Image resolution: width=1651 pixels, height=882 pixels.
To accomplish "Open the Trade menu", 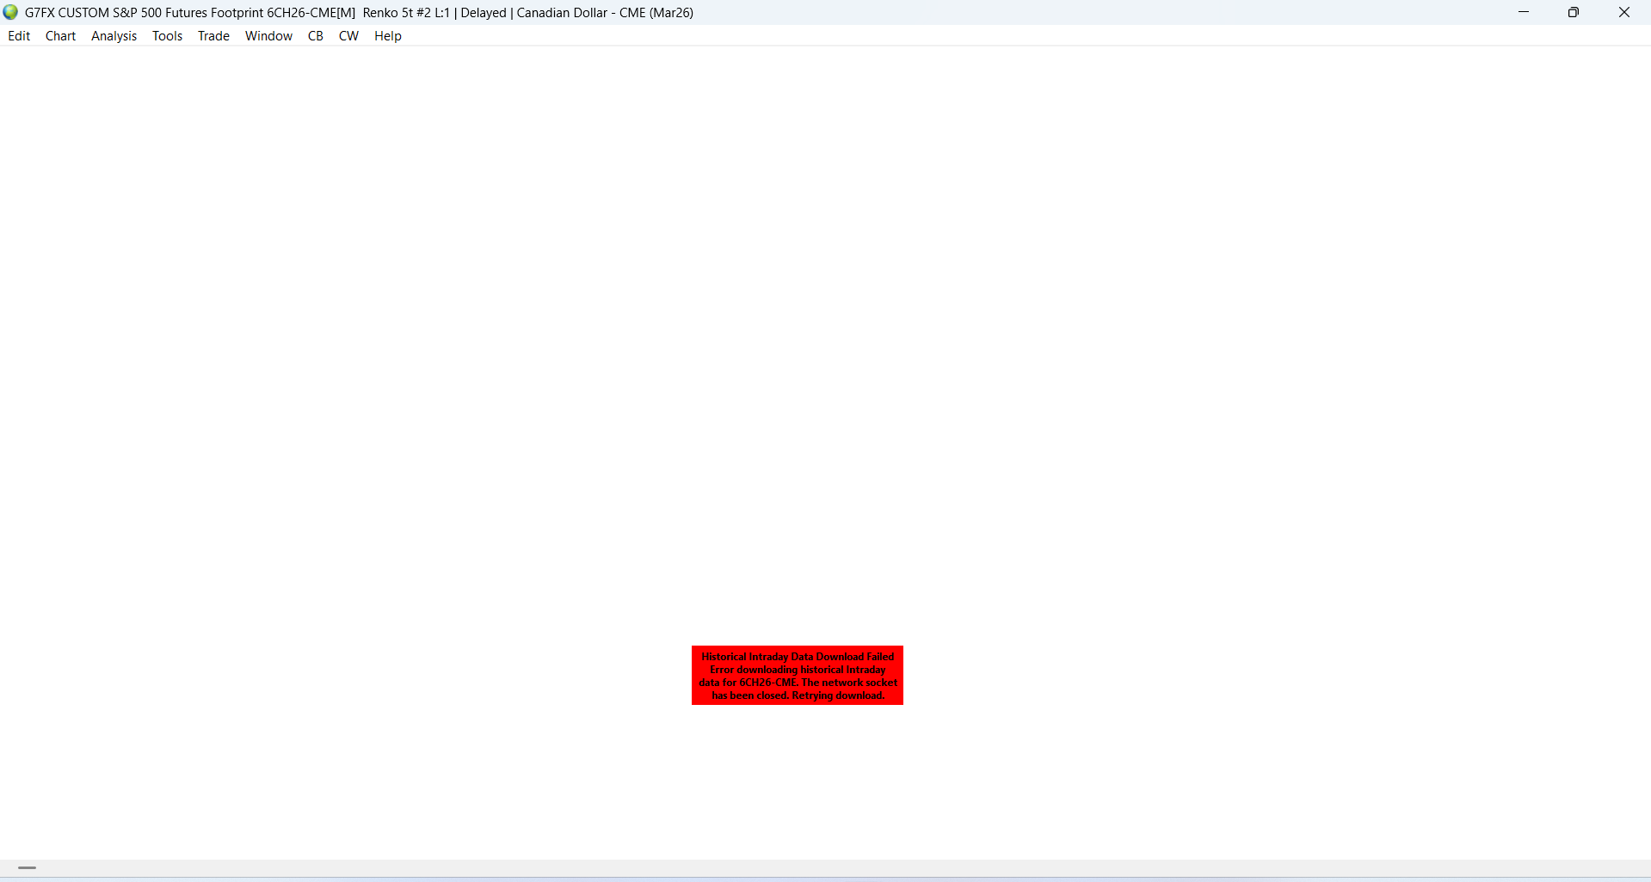I will (213, 36).
